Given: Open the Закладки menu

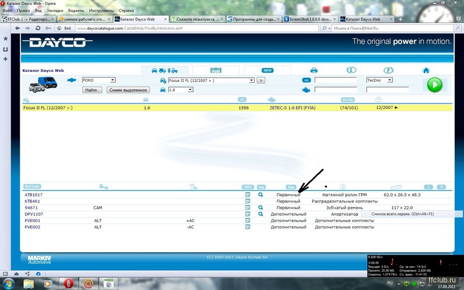Looking at the screenshot, I should pos(55,10).
